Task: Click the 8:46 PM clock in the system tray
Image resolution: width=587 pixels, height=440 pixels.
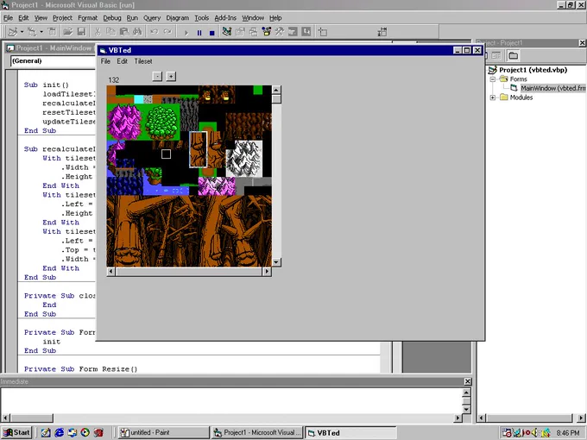Action: (567, 433)
